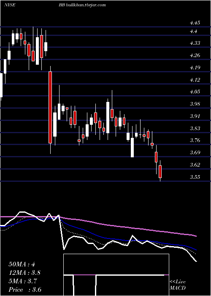Image resolution: width=211 pixels, height=296 pixels.
Task: Click the 3.62 price axis label
Action: 195,165
